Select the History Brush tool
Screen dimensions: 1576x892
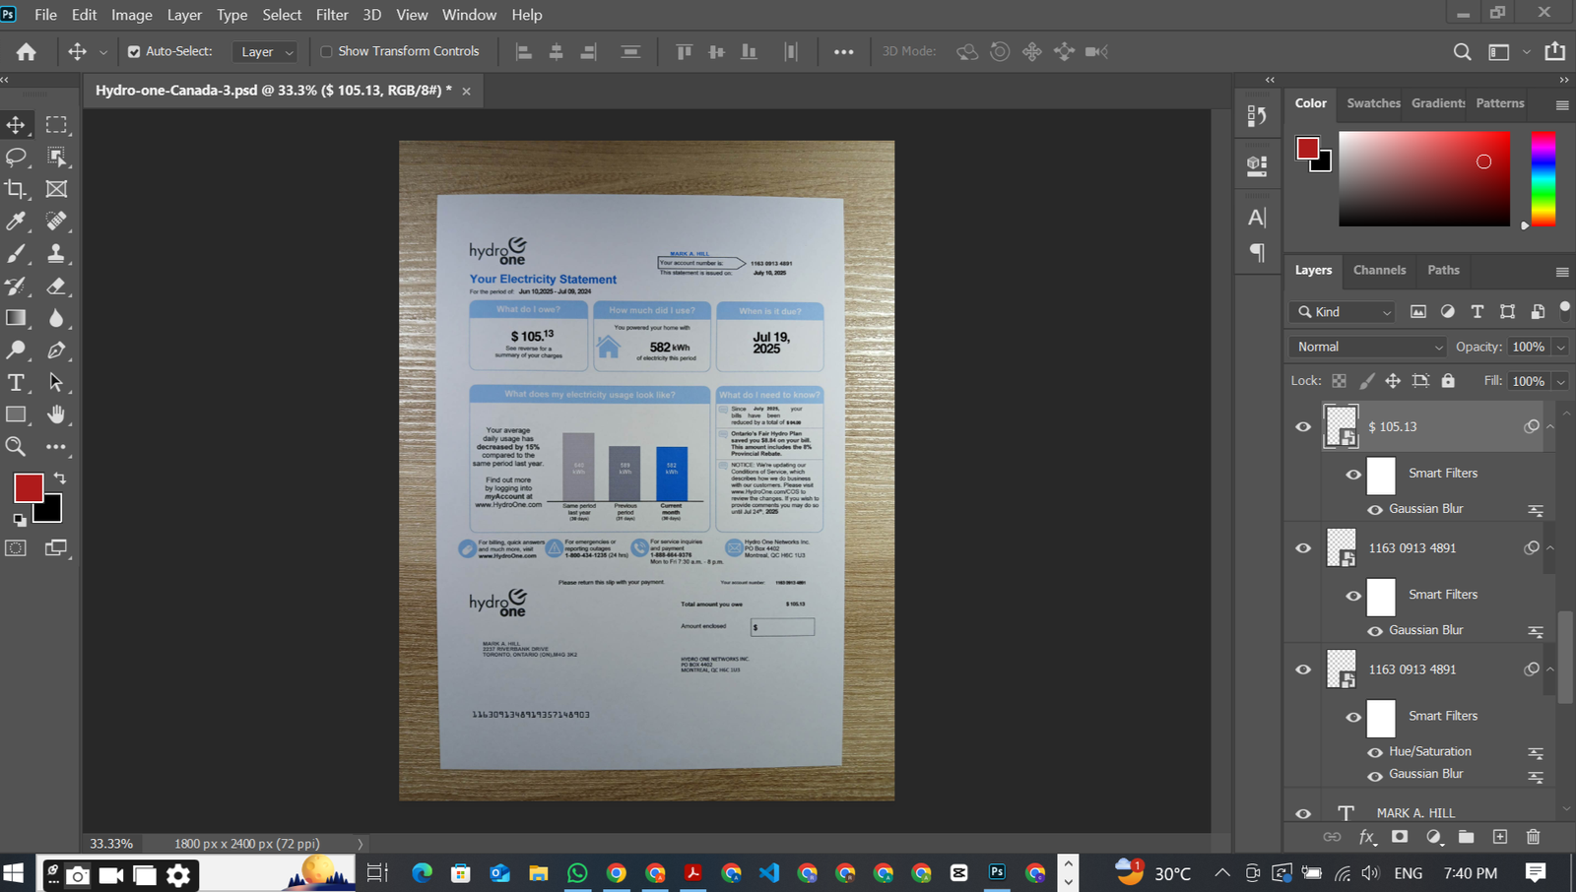tap(16, 287)
